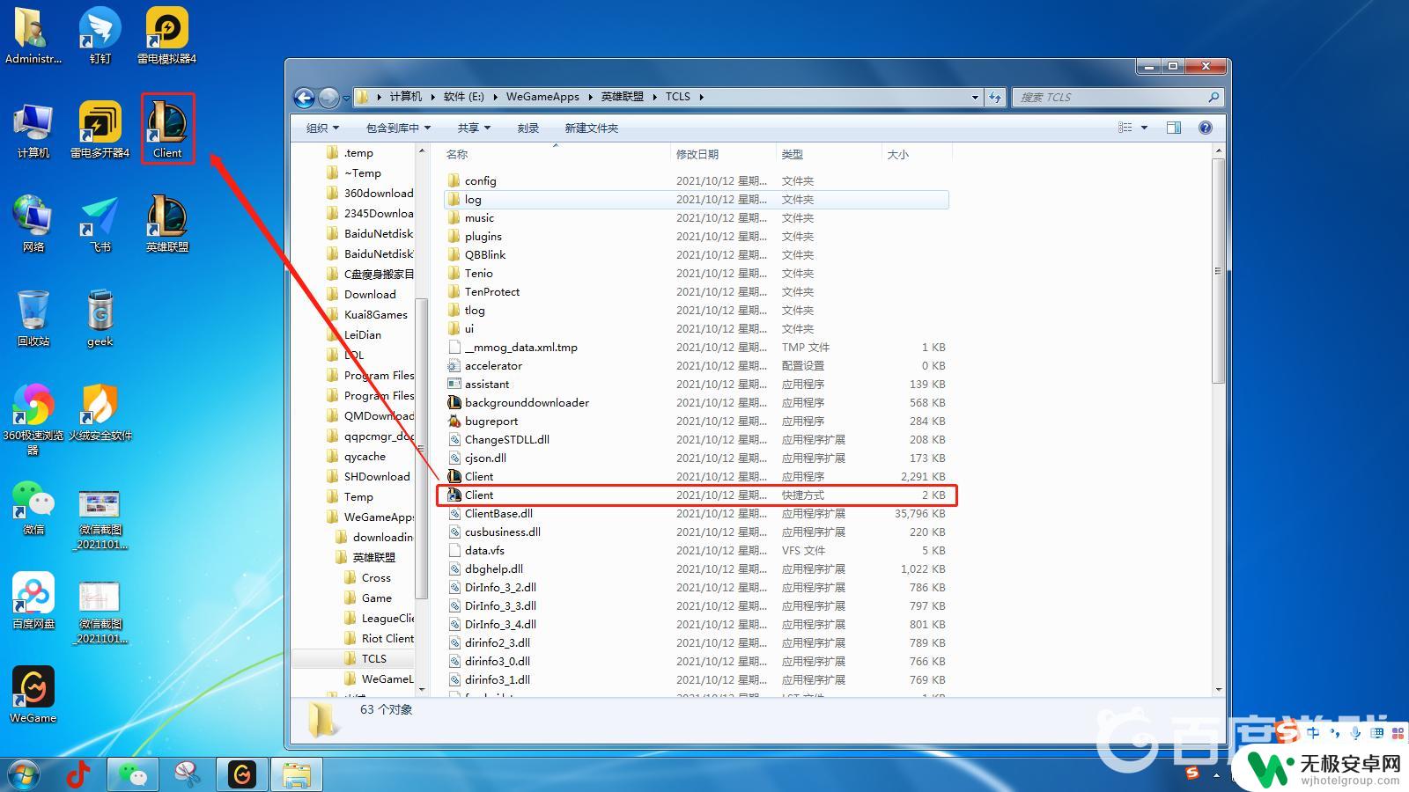
Task: Click 英雄联盟 in the address breadcrumb
Action: tap(622, 97)
